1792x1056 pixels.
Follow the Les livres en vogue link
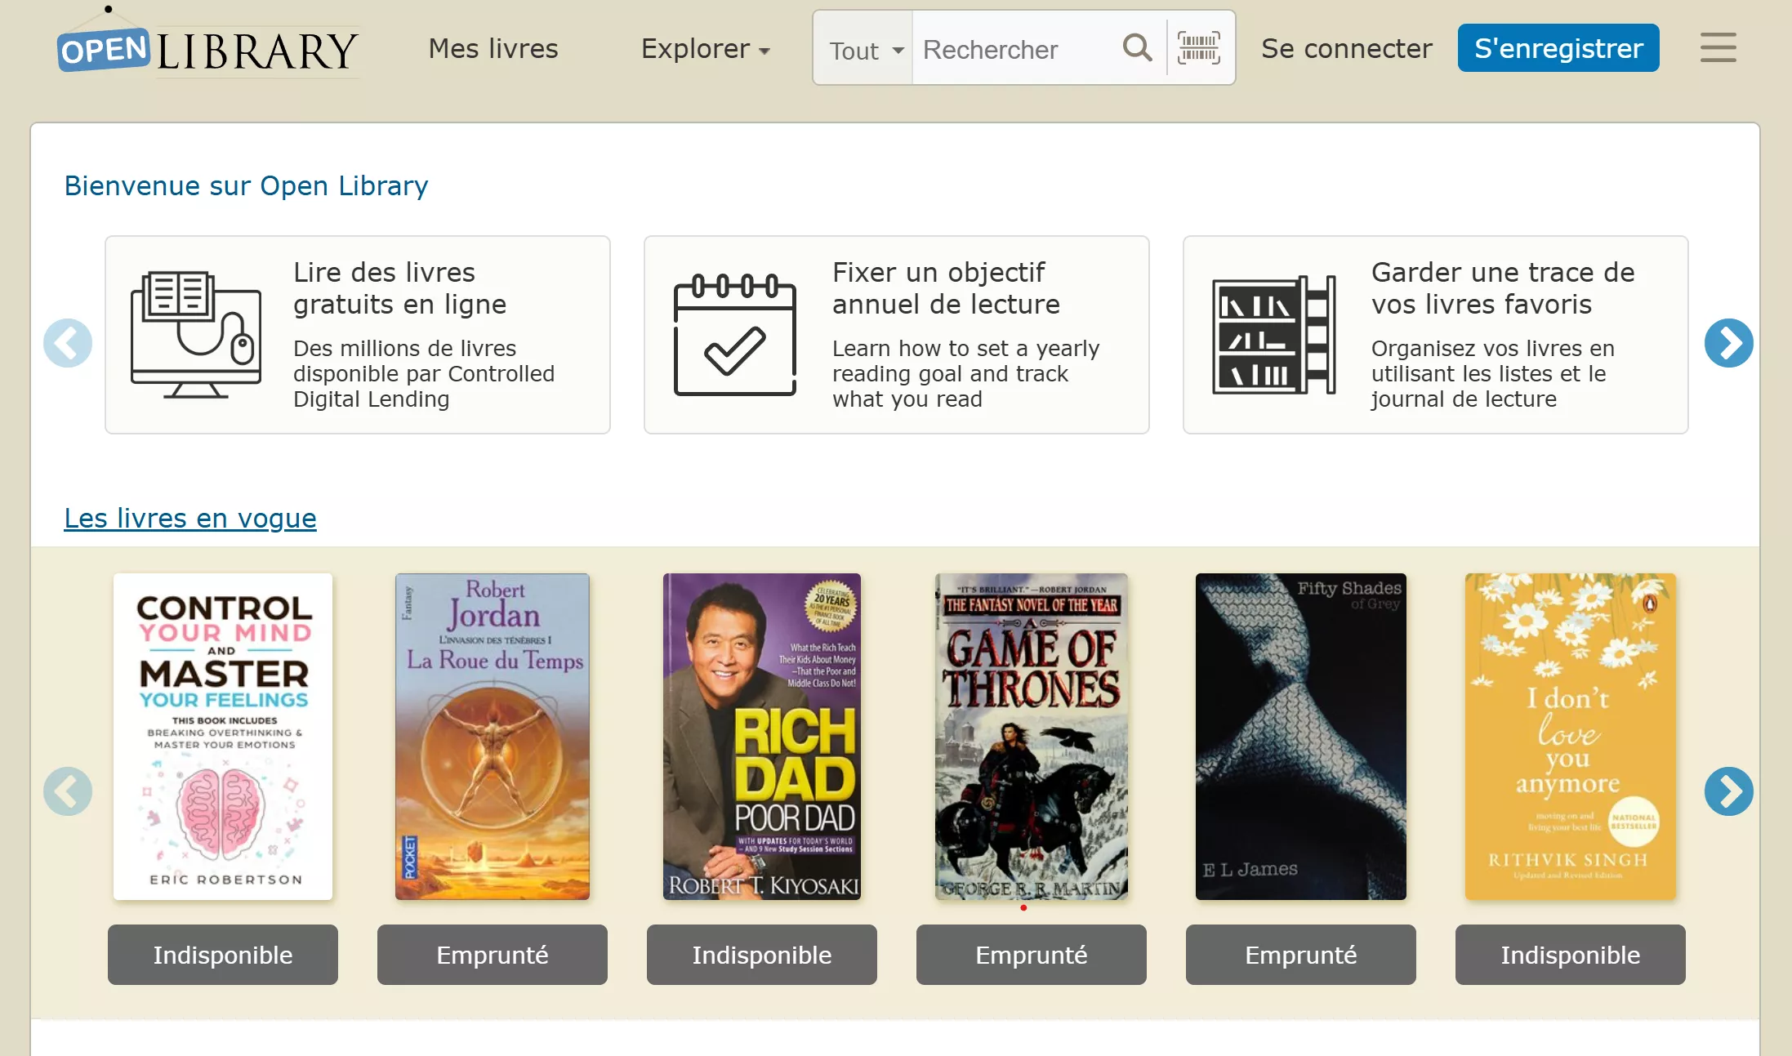[190, 518]
